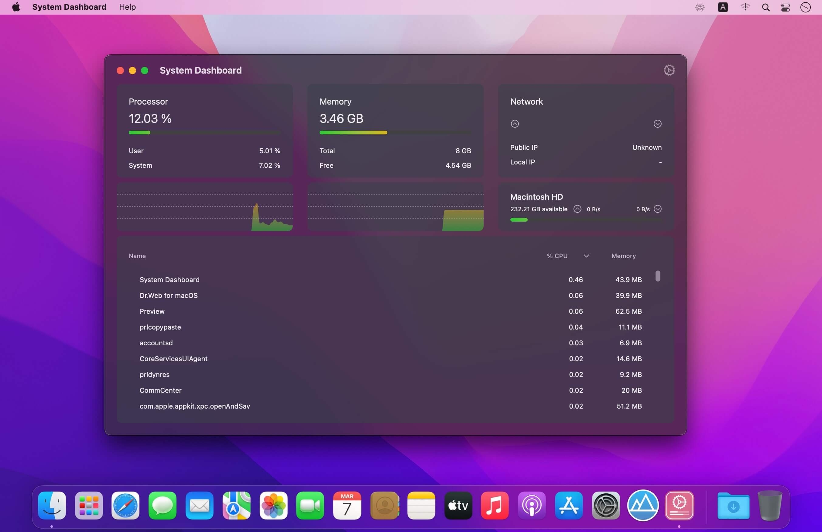The height and width of the screenshot is (532, 822).
Task: Sort process list by Name column
Action: point(137,256)
